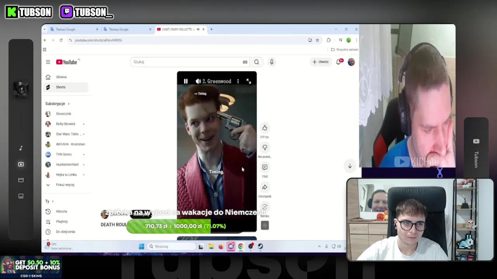
Task: Expand the Subskrypcje section
Action: 57,104
